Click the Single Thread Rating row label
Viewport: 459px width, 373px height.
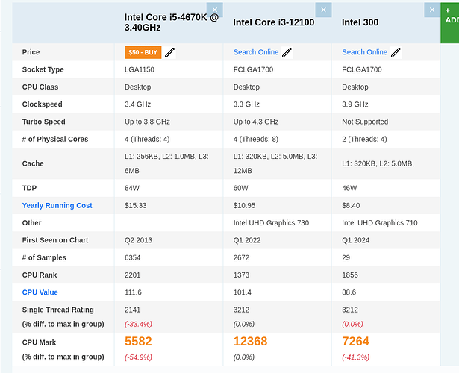(x=58, y=310)
